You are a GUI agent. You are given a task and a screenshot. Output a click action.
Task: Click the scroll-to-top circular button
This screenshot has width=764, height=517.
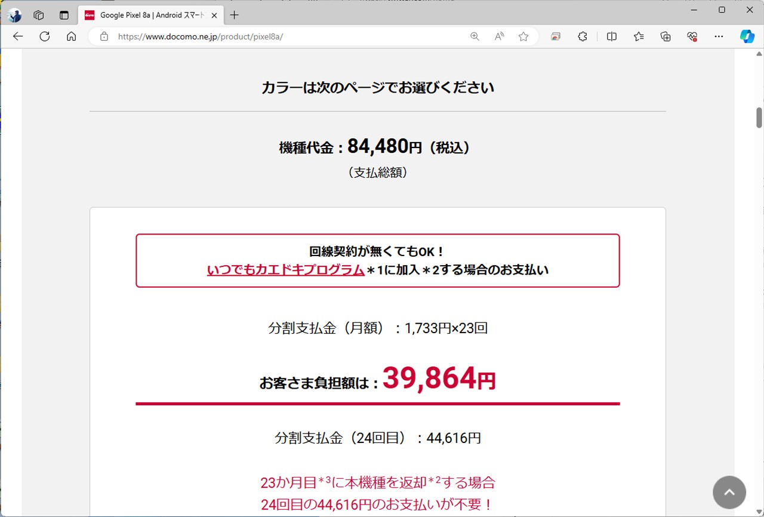coord(729,492)
